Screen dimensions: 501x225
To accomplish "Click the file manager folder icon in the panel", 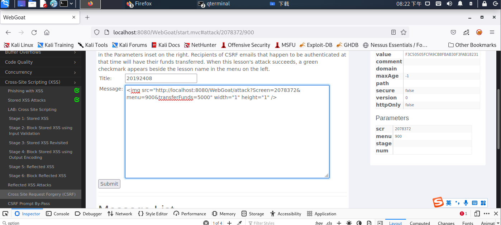I will 32,4.
